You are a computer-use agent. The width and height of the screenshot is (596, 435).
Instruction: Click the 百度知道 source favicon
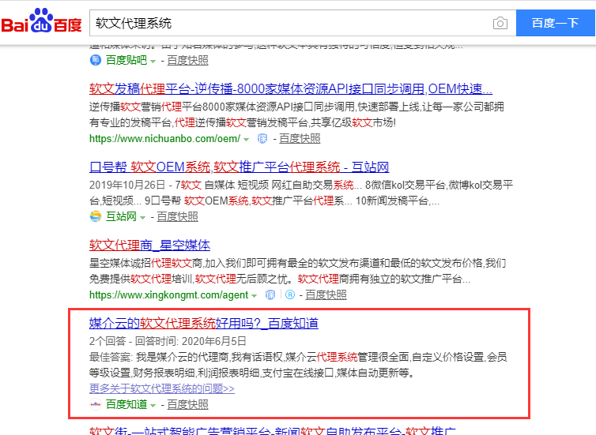(96, 405)
